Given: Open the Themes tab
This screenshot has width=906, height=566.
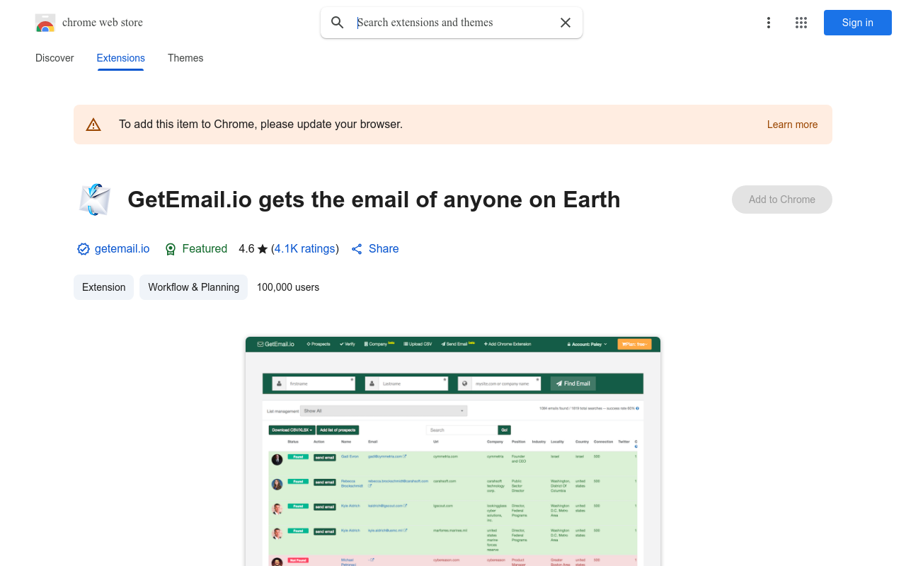Looking at the screenshot, I should (185, 58).
